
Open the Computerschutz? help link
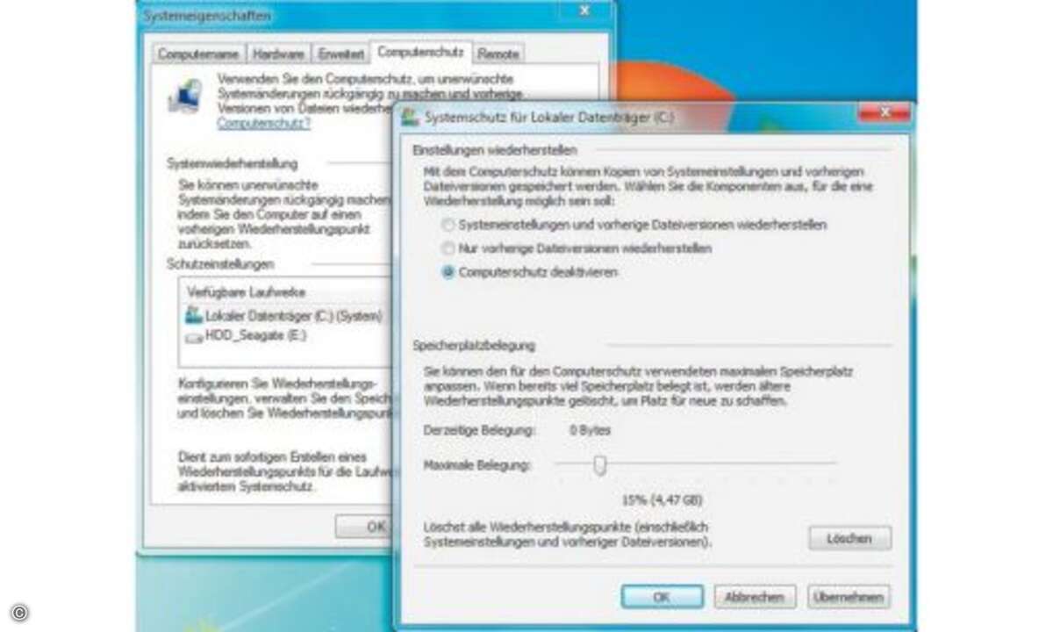click(263, 124)
